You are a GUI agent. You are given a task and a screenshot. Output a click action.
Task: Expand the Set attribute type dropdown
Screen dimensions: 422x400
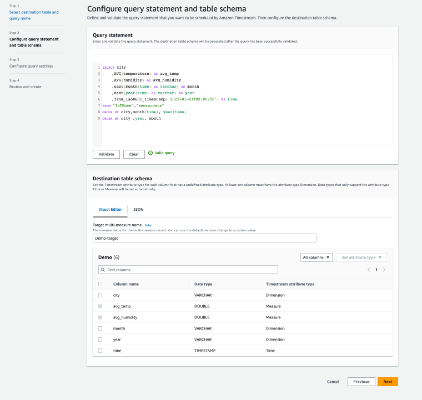click(361, 257)
